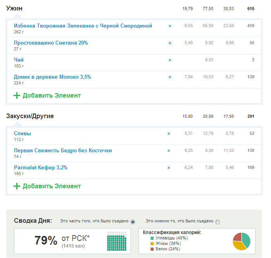Click Добавить Элемент under Ужин
The width and height of the screenshot is (271, 258).
tap(51, 95)
